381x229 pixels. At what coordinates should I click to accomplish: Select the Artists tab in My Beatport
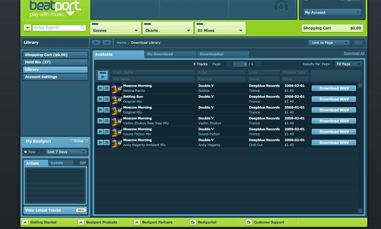click(35, 163)
